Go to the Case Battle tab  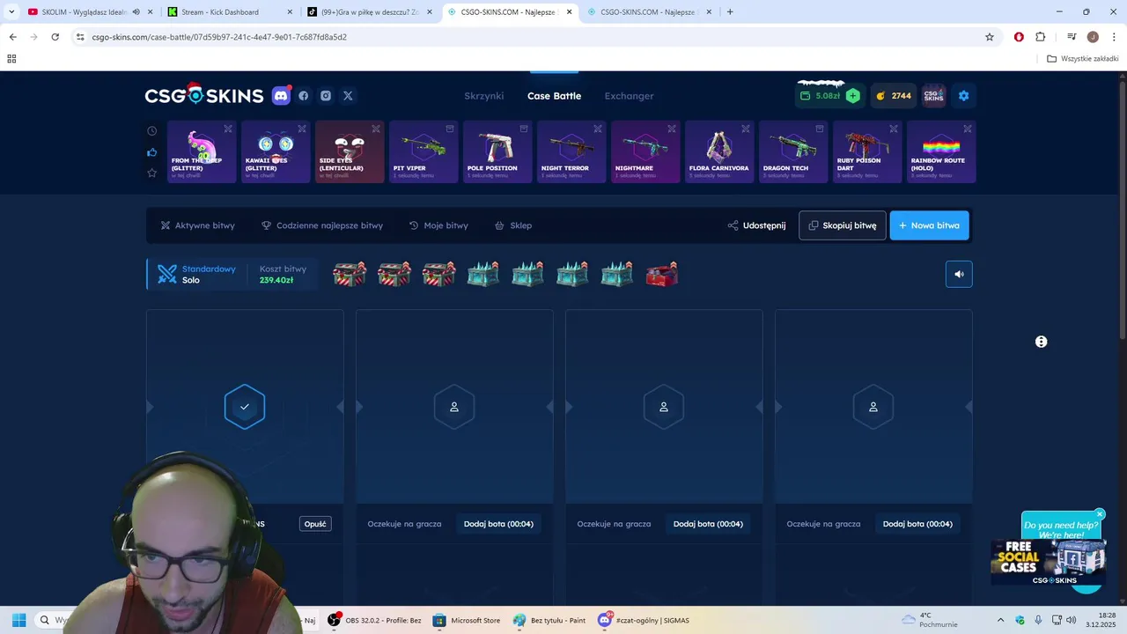554,96
